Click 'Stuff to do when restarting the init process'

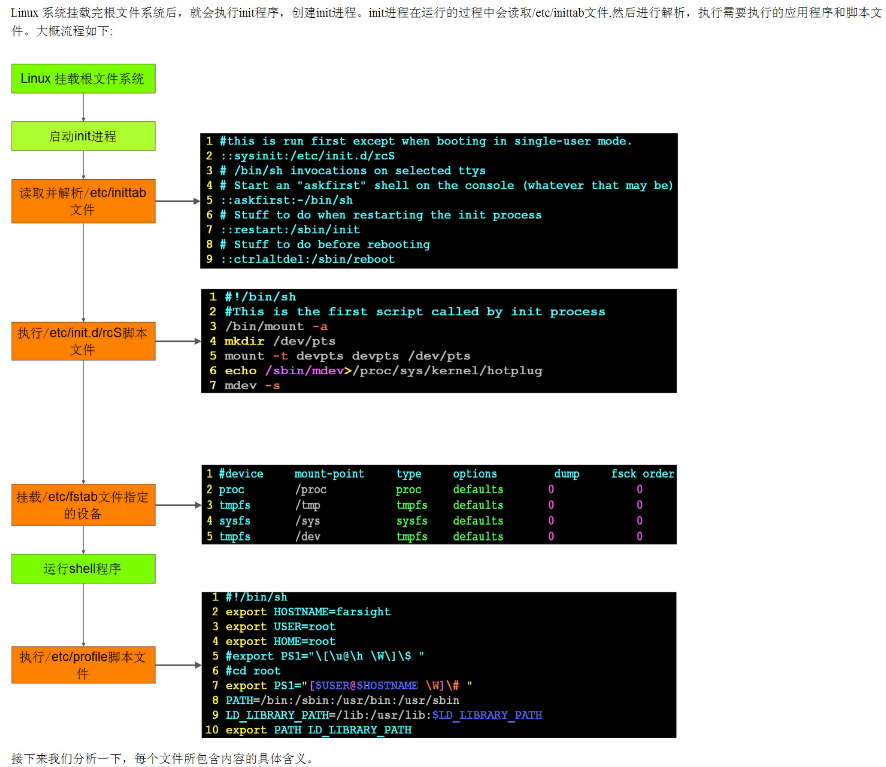[x=380, y=215]
